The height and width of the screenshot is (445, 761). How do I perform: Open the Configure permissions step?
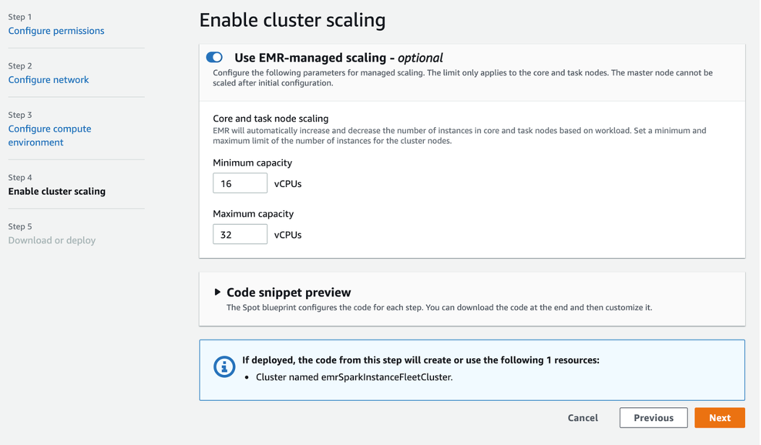[56, 30]
